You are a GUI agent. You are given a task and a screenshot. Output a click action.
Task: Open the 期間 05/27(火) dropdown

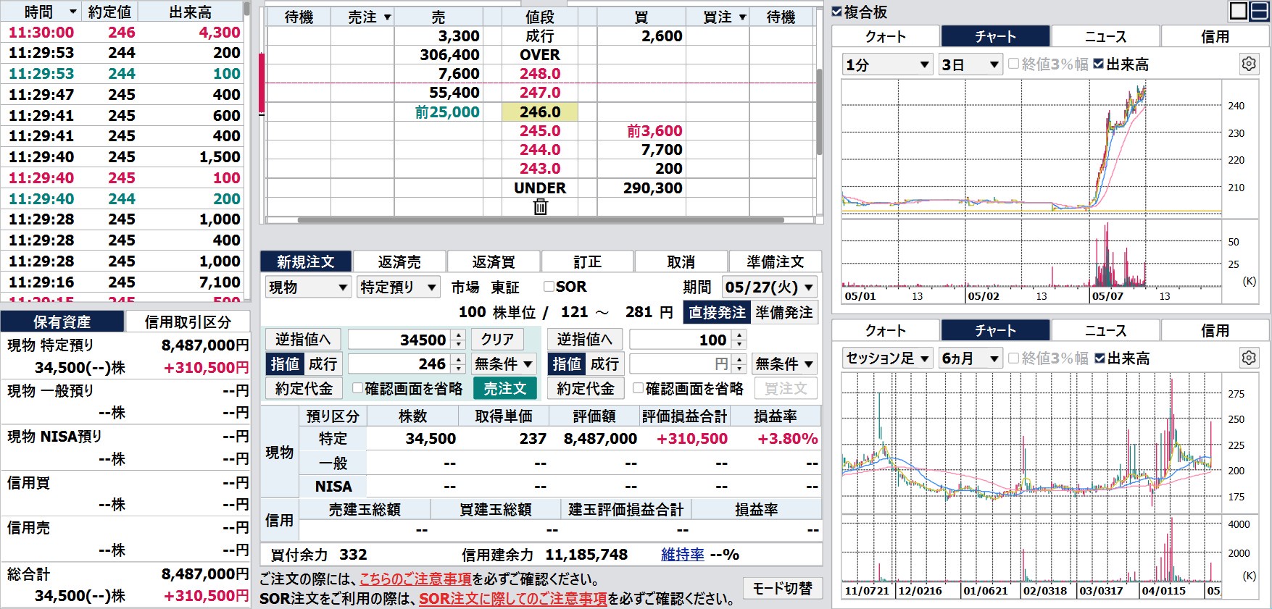[770, 287]
